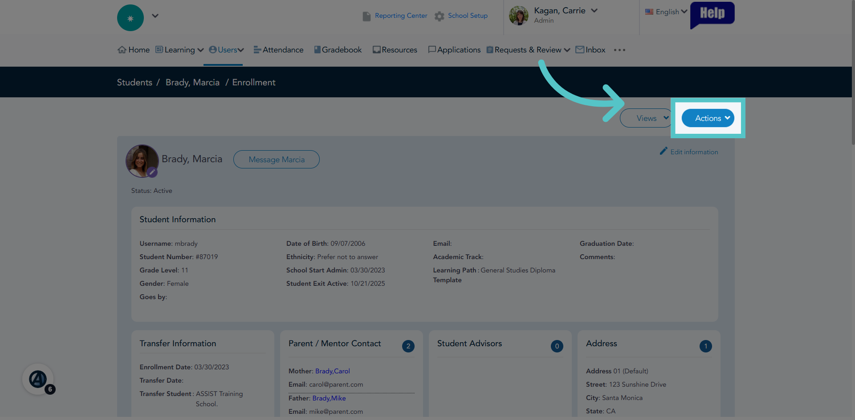Expand the Users menu chevron
The width and height of the screenshot is (855, 420).
[241, 50]
